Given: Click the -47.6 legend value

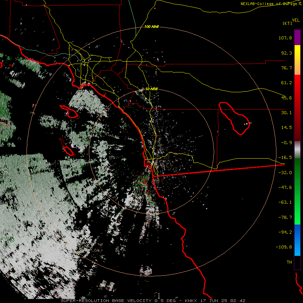Looking at the screenshot, I should click(285, 188).
